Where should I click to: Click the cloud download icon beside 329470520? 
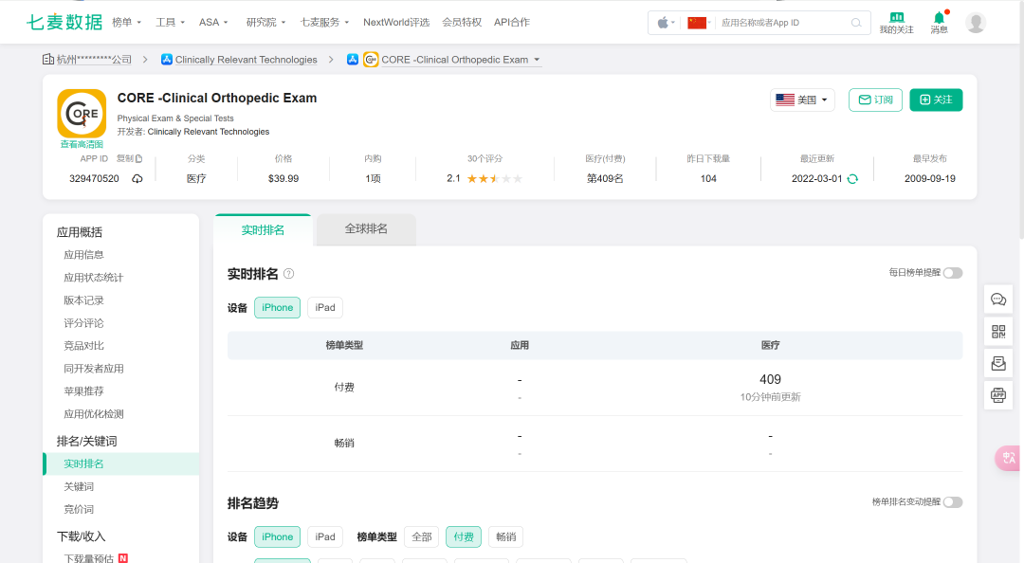[x=137, y=178]
